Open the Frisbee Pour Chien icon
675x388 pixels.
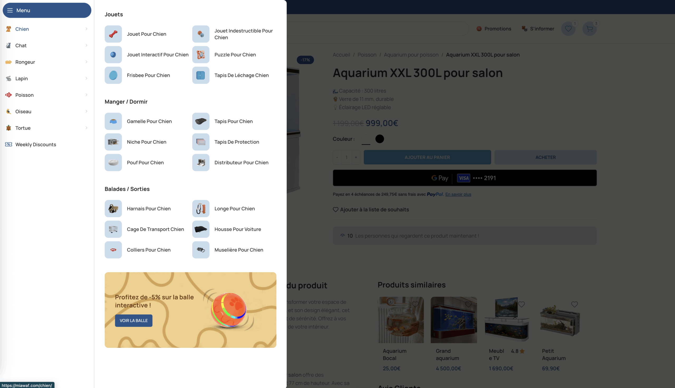[x=113, y=75]
